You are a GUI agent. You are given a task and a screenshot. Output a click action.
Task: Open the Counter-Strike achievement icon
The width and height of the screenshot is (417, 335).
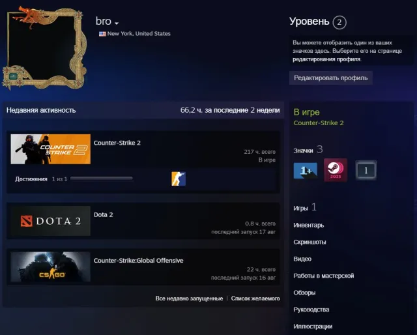point(179,179)
